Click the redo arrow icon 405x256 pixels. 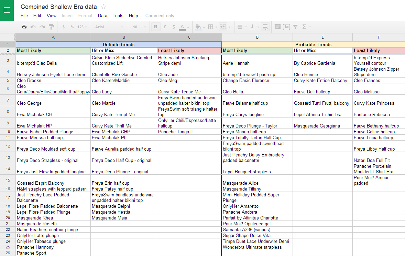[x=42, y=27]
